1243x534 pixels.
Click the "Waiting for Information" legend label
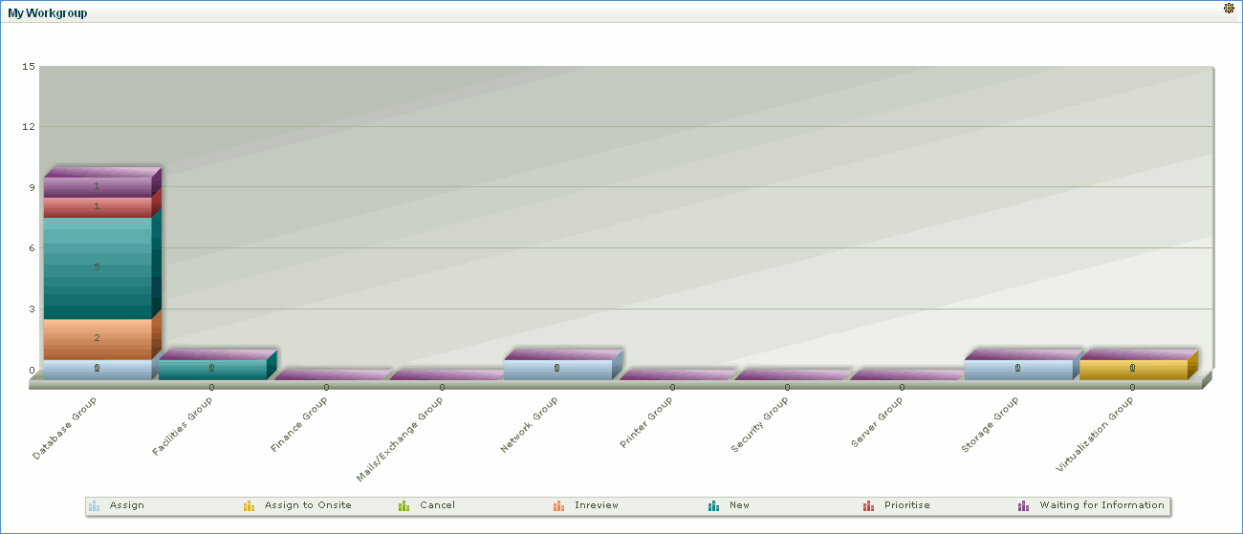click(x=1101, y=505)
